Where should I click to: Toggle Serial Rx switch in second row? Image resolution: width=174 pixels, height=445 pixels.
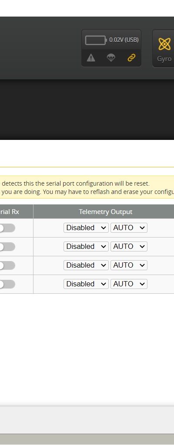(7, 247)
